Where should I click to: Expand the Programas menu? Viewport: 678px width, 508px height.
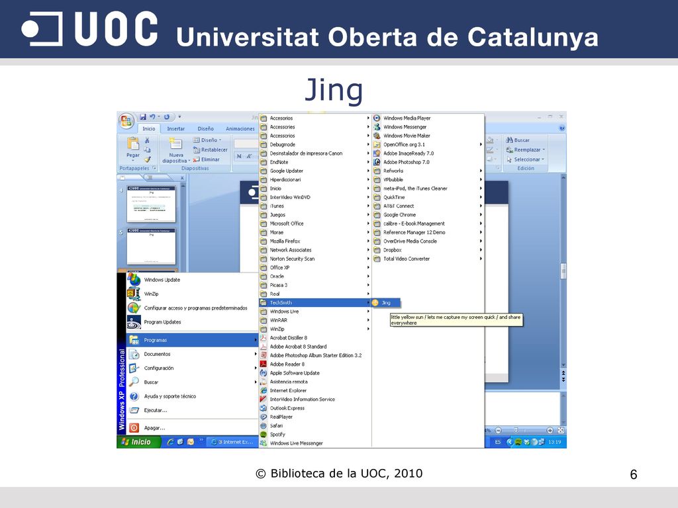pyautogui.click(x=193, y=340)
